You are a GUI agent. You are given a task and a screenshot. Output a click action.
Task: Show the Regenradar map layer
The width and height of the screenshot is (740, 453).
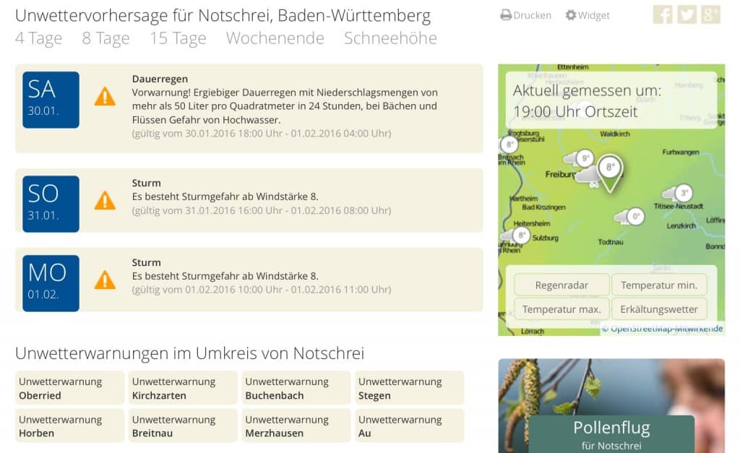(x=562, y=285)
